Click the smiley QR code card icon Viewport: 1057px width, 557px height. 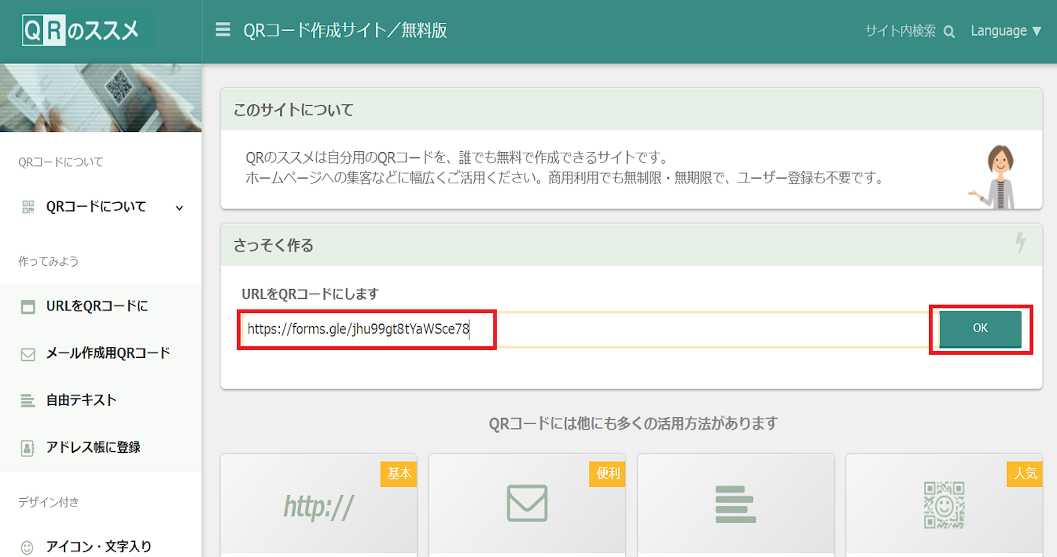(x=943, y=505)
